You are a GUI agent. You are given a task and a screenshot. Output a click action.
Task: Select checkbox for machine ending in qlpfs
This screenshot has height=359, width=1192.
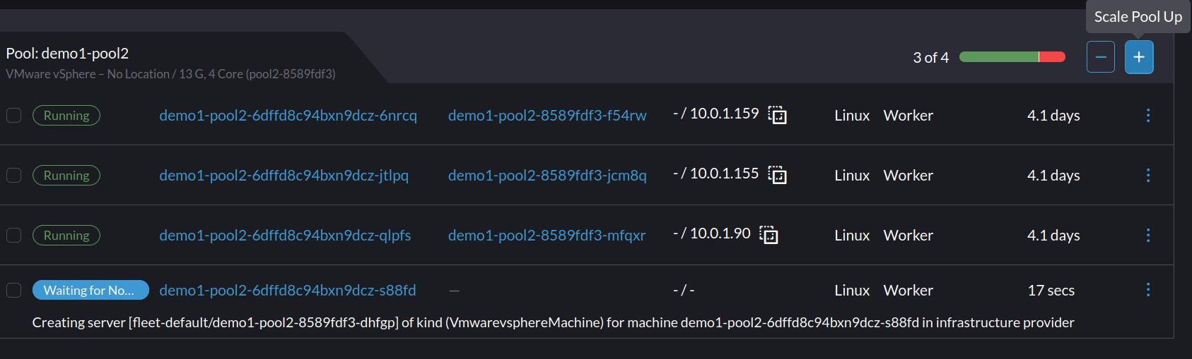tap(14, 235)
